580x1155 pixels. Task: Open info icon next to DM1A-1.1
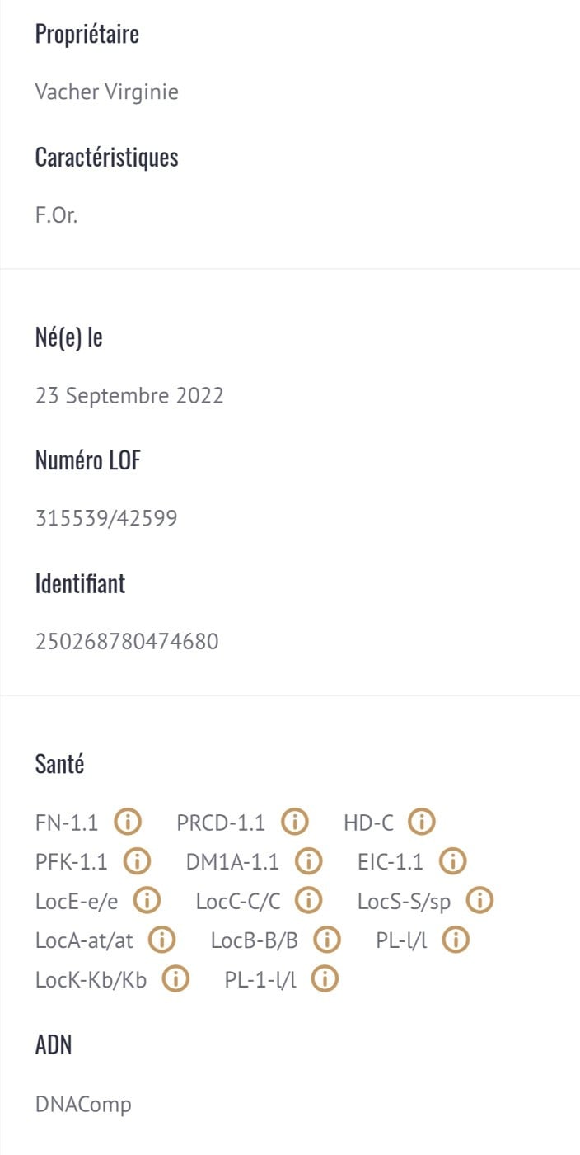(308, 861)
